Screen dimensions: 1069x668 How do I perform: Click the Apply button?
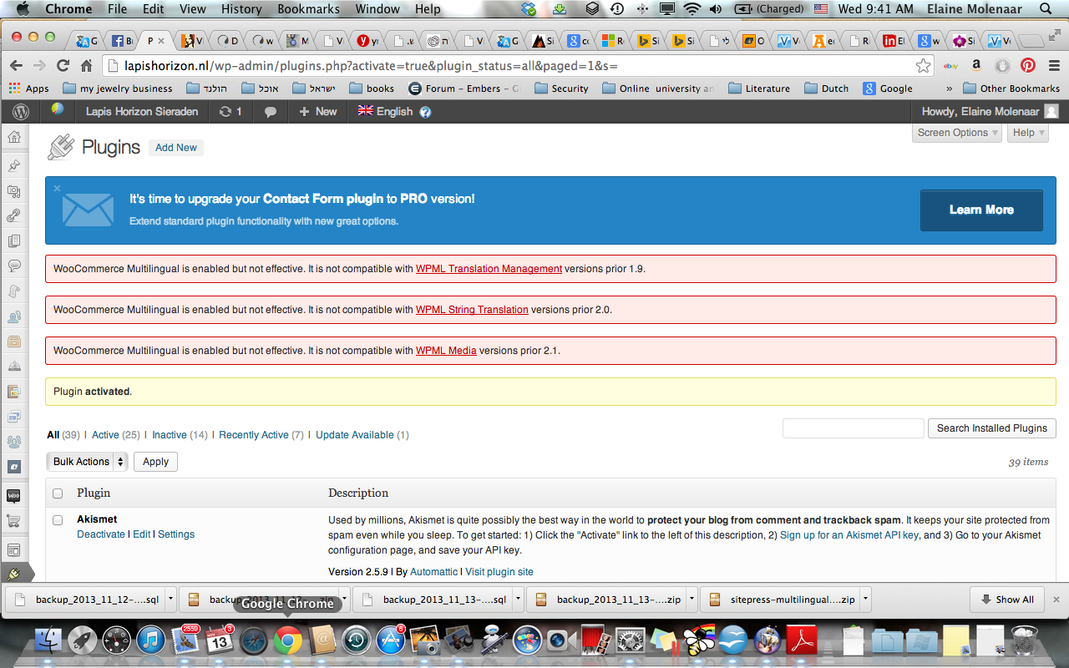coord(155,462)
